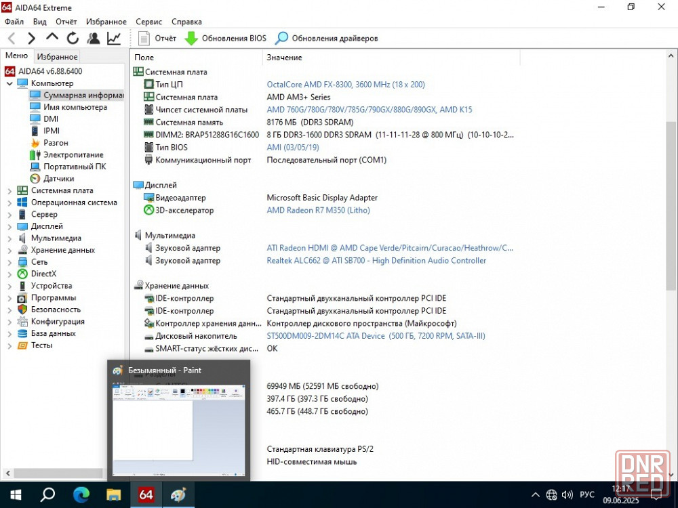Open the volume control in the tray
This screenshot has height=508, width=678.
567,495
